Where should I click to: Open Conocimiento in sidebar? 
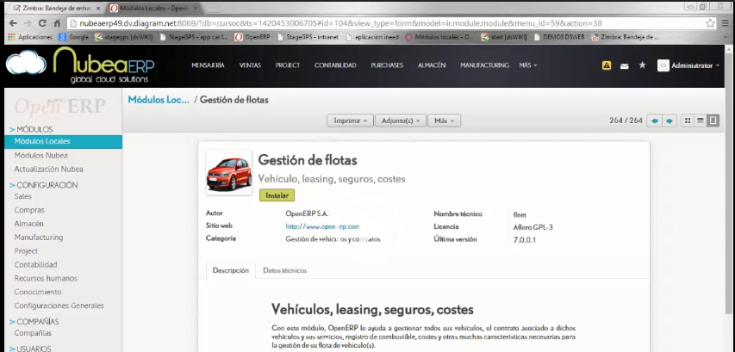pyautogui.click(x=38, y=292)
